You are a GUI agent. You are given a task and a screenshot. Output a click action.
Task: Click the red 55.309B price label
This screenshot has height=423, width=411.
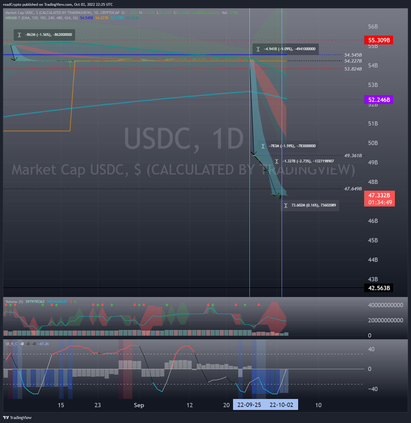pyautogui.click(x=379, y=40)
